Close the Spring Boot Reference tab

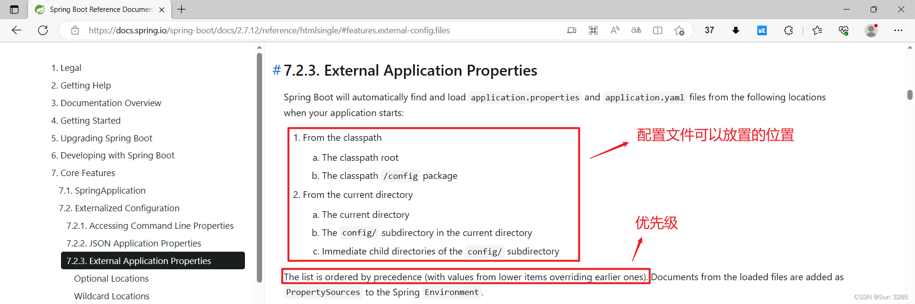coord(162,10)
